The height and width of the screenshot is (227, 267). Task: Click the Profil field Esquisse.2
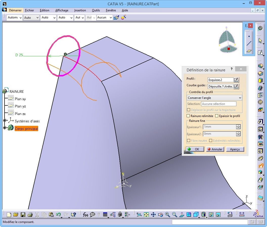point(220,80)
